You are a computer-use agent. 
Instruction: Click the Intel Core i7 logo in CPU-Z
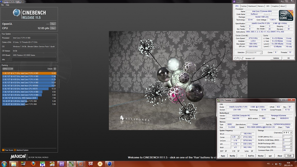(x=286, y=15)
